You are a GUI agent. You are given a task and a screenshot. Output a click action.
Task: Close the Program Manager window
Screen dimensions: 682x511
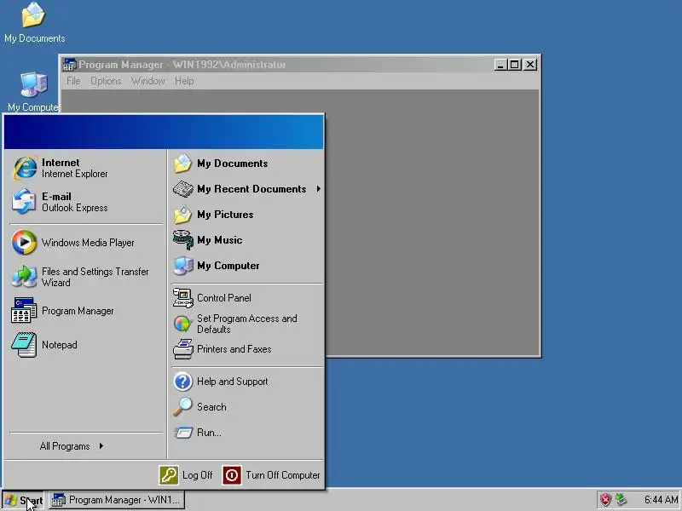pos(530,65)
